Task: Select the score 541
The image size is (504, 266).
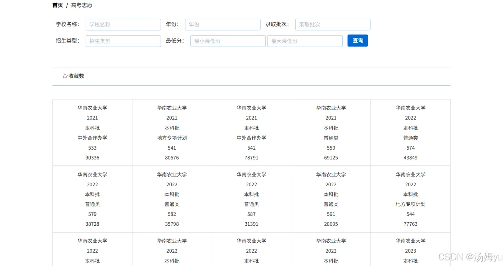Action: point(172,148)
